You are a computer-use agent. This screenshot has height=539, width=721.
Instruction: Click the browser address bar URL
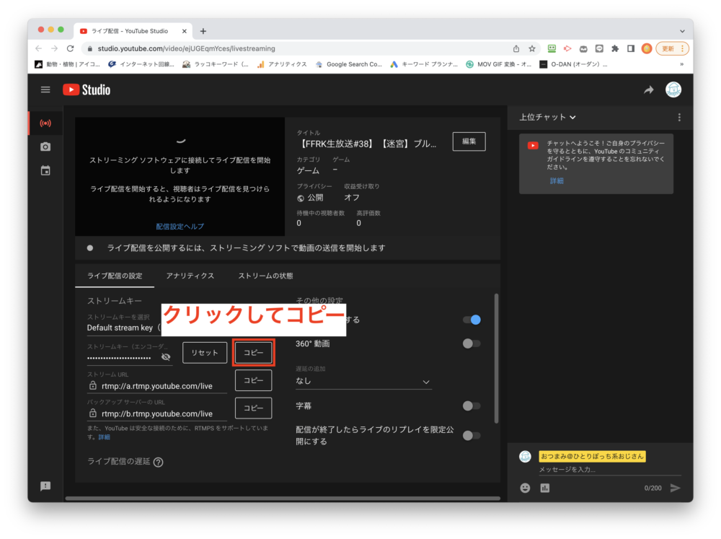coord(186,48)
